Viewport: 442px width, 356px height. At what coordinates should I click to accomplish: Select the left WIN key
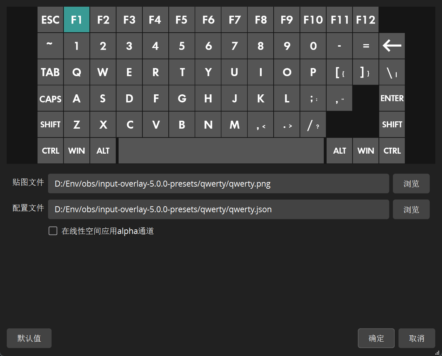76,150
